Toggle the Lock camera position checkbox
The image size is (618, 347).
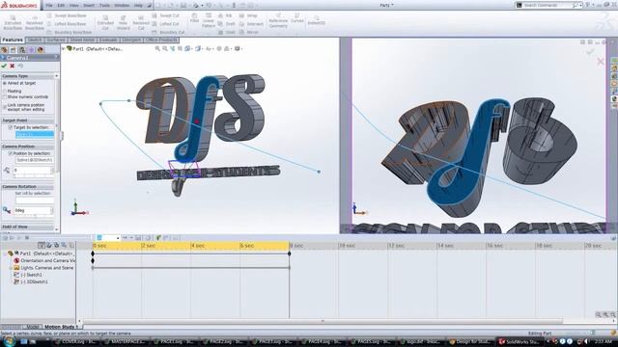pos(5,107)
